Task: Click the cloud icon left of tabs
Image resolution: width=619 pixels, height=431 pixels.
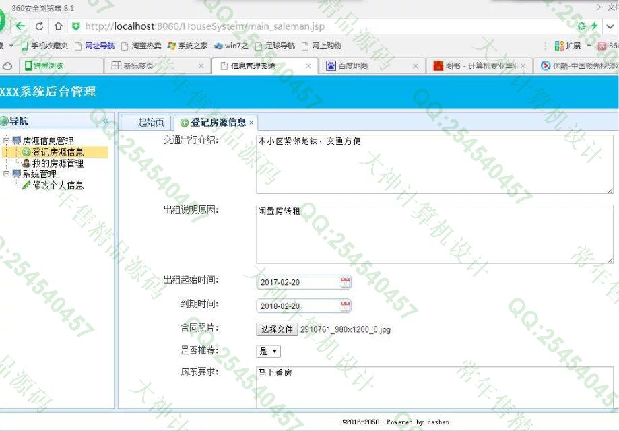Action: point(7,66)
